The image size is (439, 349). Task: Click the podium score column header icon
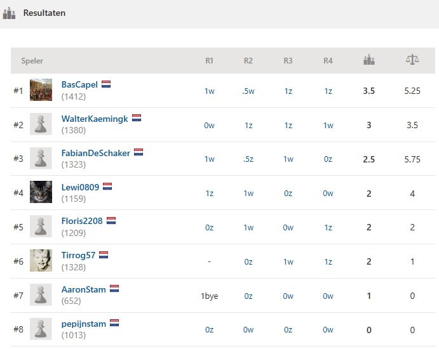tap(368, 60)
